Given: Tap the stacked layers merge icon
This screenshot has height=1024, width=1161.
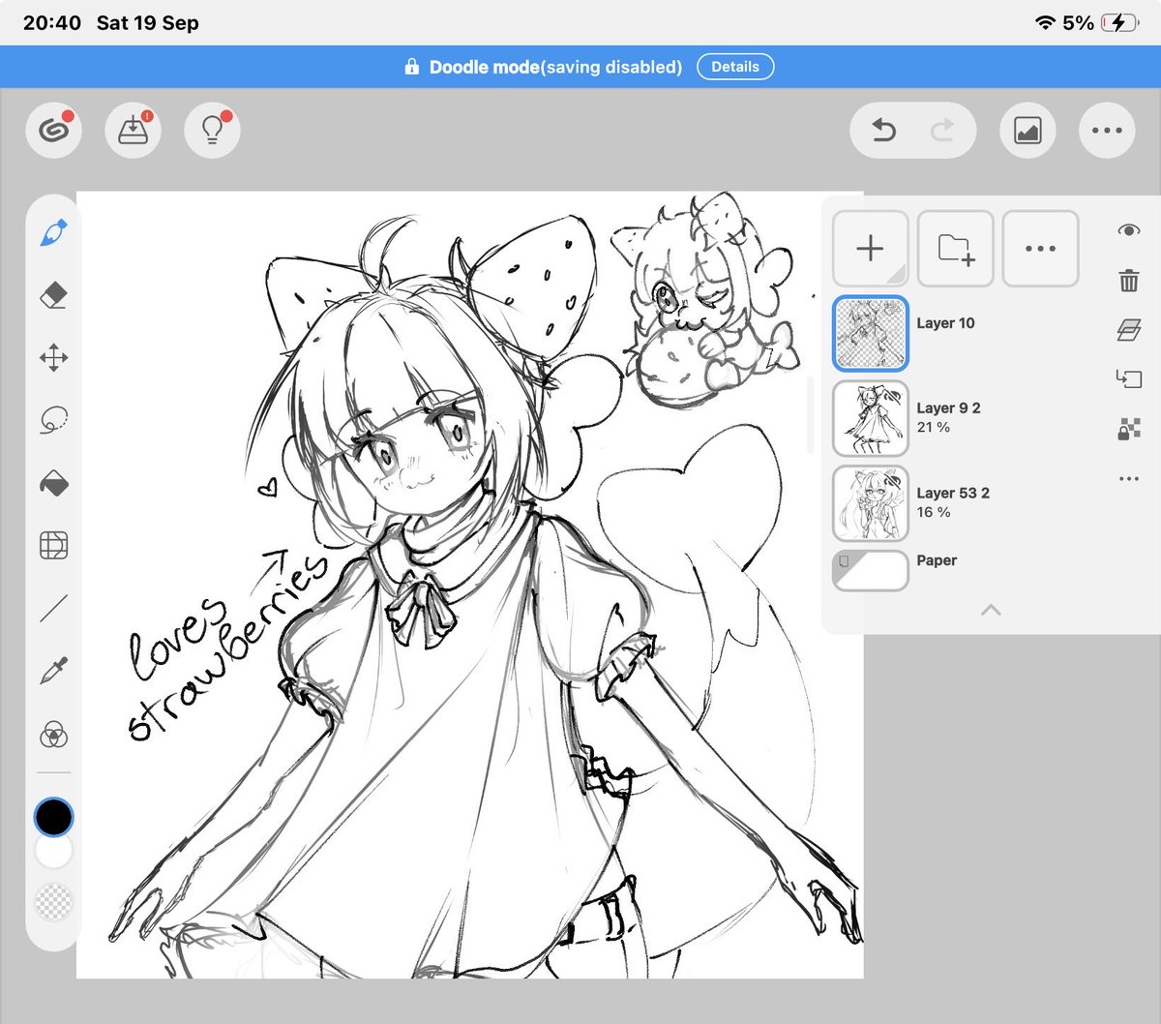Looking at the screenshot, I should coord(1128,329).
